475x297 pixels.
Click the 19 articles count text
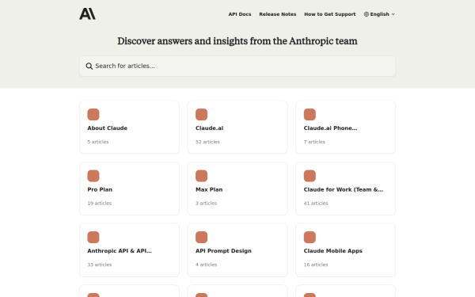click(x=100, y=204)
